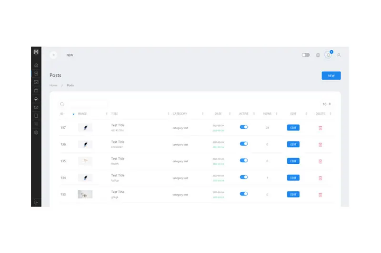Sort the table by the Views column
The width and height of the screenshot is (381, 253).
coord(267,114)
